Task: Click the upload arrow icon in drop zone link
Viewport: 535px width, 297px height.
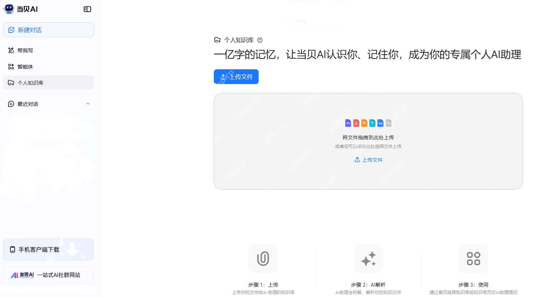Action: 357,160
